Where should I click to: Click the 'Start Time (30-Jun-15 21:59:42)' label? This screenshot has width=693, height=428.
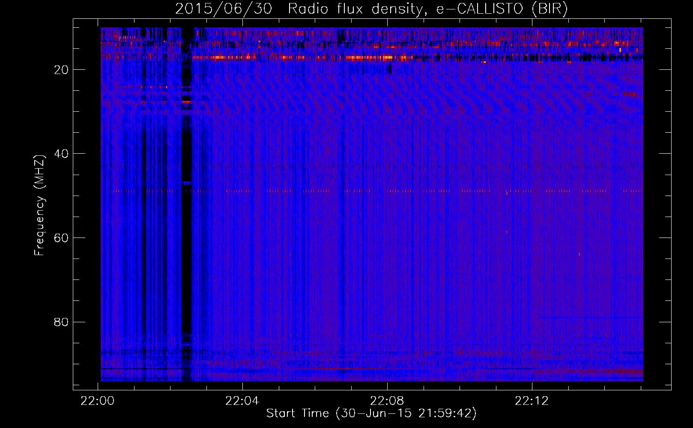371,413
